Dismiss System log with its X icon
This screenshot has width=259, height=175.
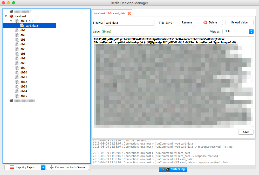point(163,169)
